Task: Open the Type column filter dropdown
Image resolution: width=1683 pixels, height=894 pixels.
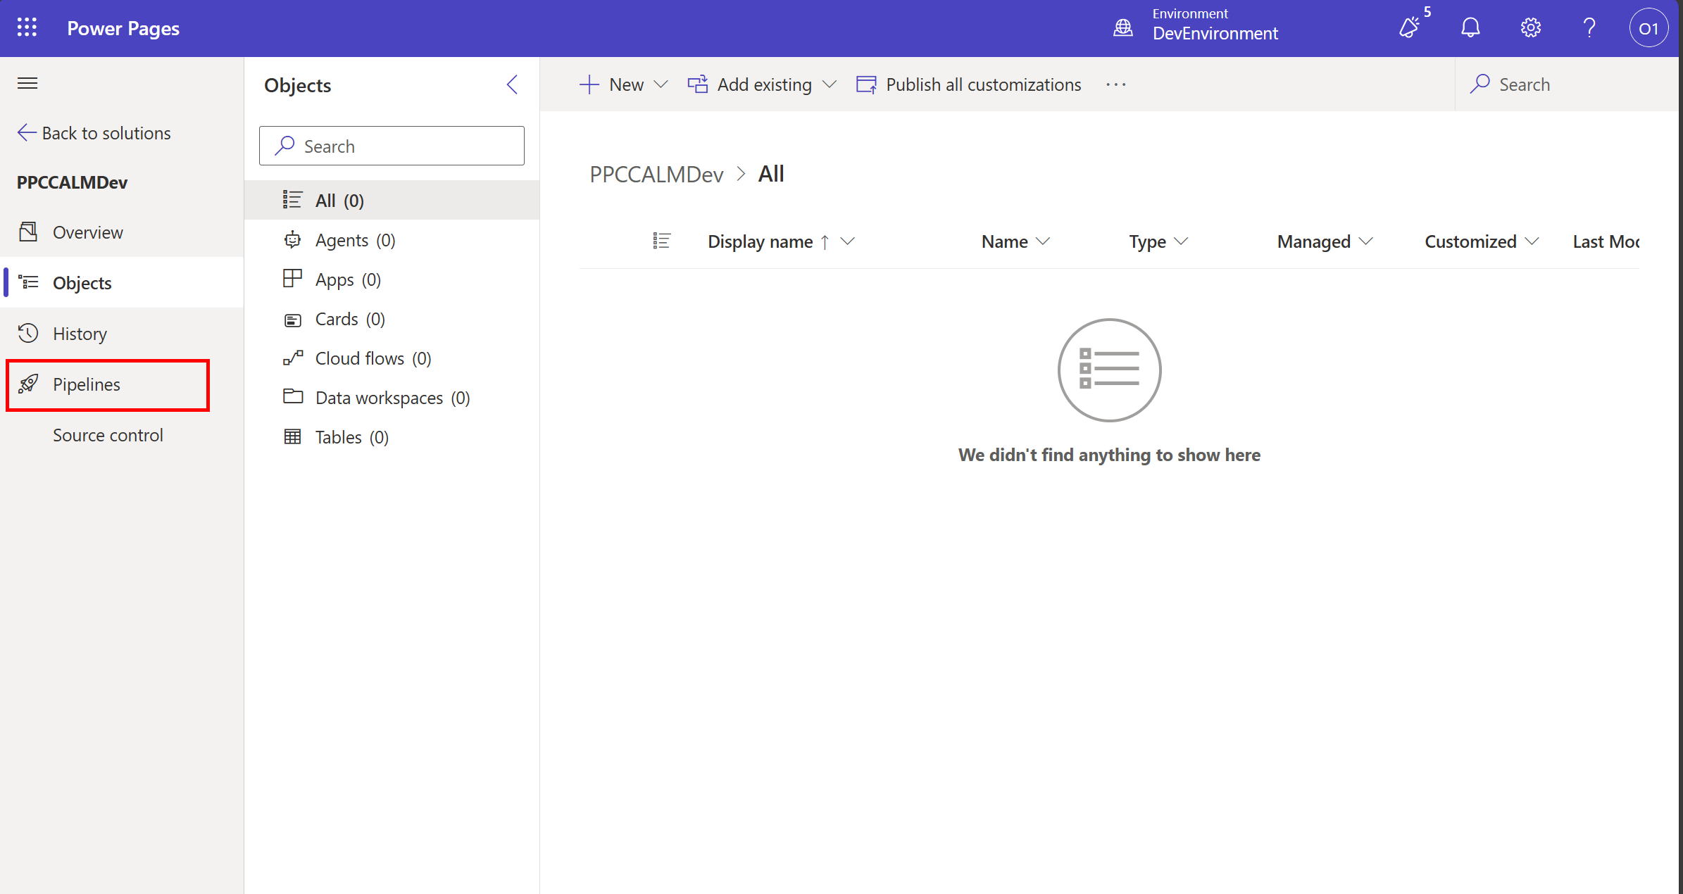Action: point(1182,241)
